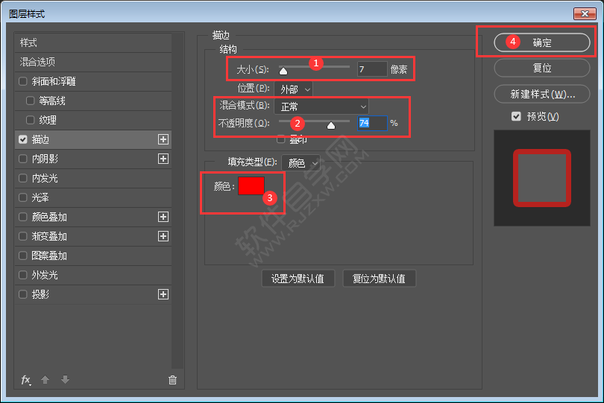Add another 描边 effect with plus icon
604x403 pixels.
[163, 139]
